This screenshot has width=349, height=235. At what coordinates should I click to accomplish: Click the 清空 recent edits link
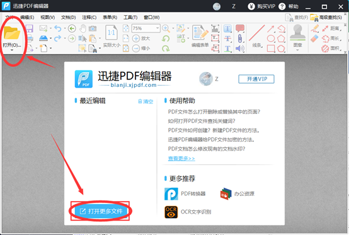pos(146,101)
